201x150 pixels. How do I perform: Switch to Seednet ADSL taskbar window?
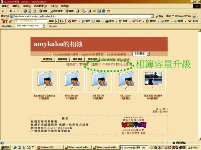pos(50,147)
